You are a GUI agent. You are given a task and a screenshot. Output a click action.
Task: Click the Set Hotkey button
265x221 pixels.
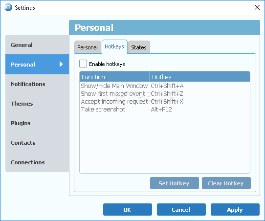point(175,183)
